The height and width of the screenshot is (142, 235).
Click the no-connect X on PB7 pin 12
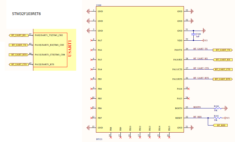point(91,118)
